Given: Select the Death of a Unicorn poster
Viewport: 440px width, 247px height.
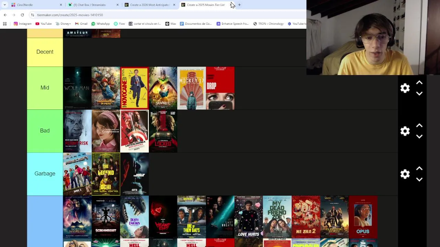Looking at the screenshot, I should tap(134, 217).
